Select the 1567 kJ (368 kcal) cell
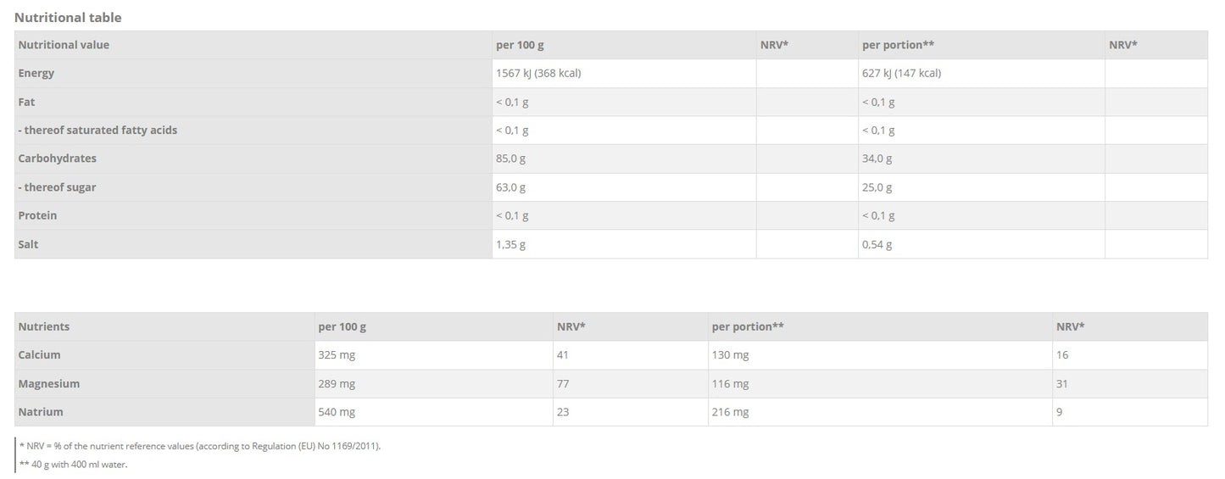Image resolution: width=1225 pixels, height=479 pixels. 538,73
